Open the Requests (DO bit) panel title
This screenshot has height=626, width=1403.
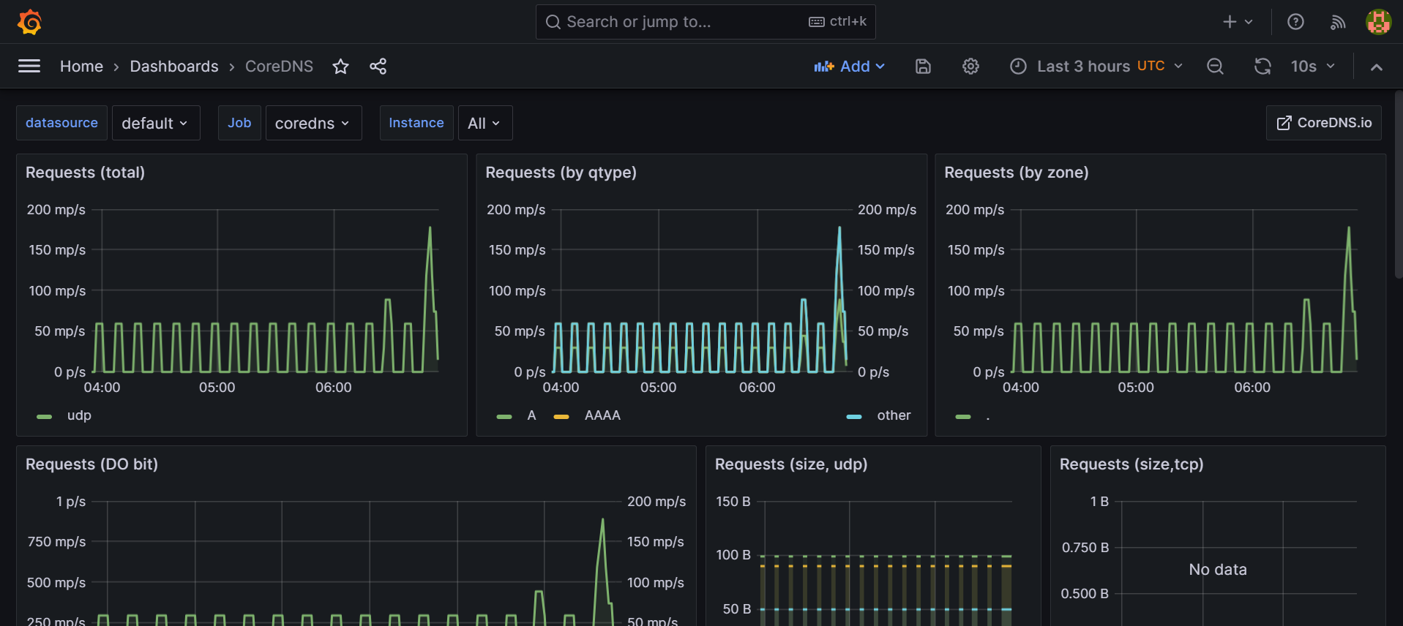[91, 464]
